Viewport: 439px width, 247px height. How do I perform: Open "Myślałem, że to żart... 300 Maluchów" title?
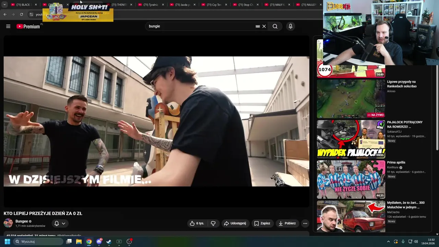(406, 205)
